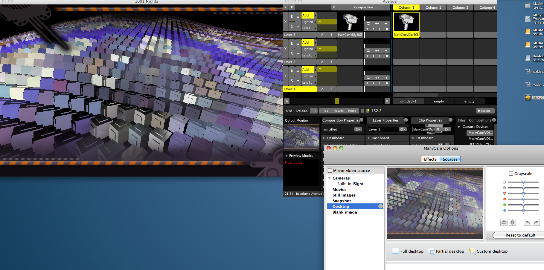Switch to the Effects tab in ManyCam

coord(430,159)
